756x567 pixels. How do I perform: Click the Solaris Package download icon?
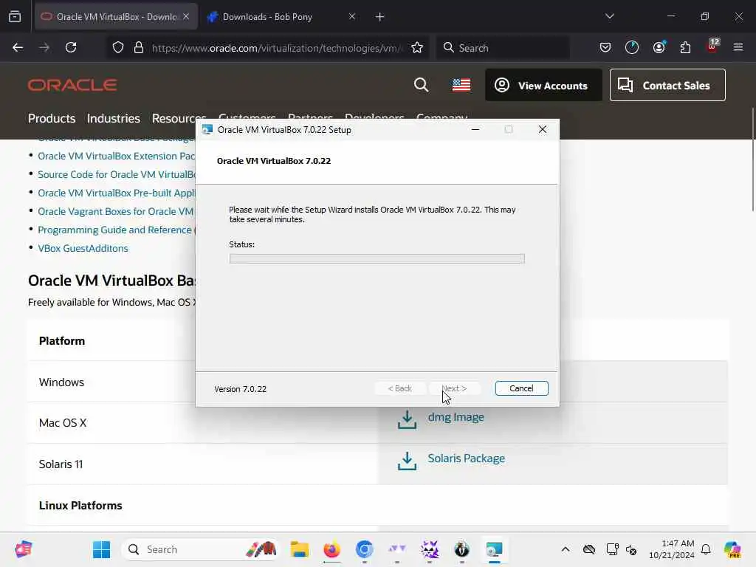pos(407,461)
